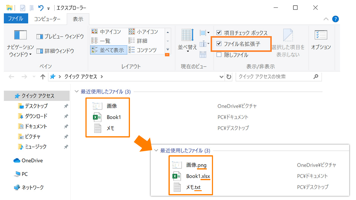
Task: Click the refresh icon in address bar
Action: tap(228, 76)
